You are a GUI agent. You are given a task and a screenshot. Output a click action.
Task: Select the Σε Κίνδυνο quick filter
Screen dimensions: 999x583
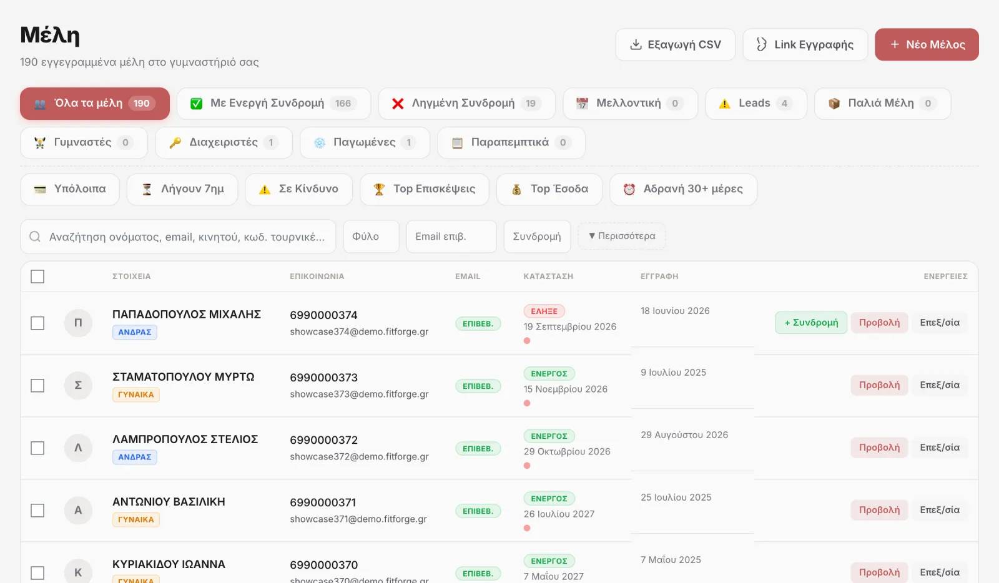point(298,189)
